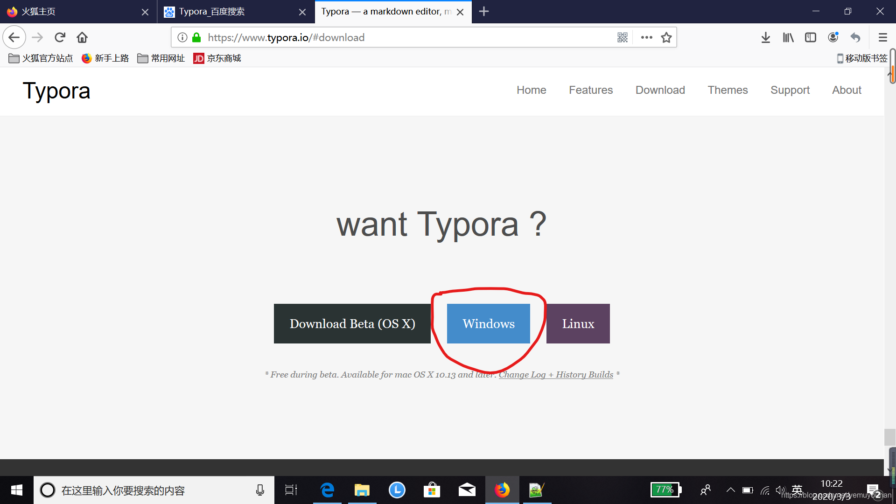Navigate to Typora Themes page
Viewport: 896px width, 504px height.
click(728, 90)
